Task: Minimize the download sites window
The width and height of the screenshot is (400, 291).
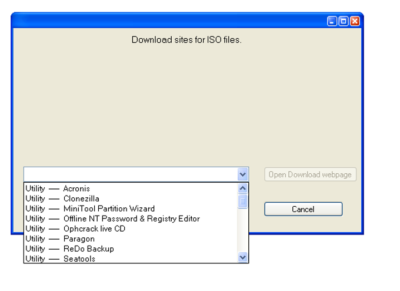Action: tap(332, 21)
